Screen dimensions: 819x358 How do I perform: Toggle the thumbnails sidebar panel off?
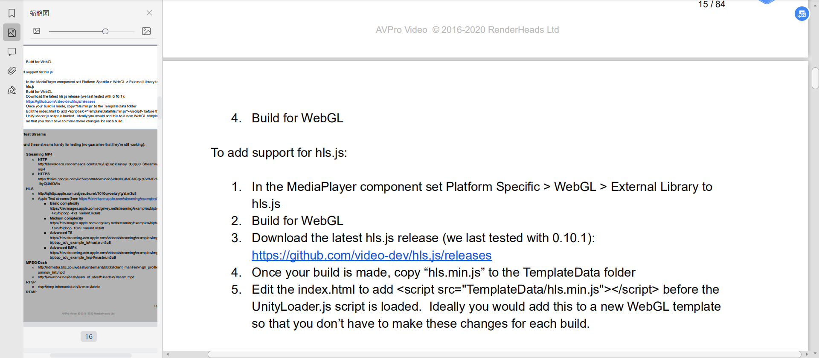[11, 32]
